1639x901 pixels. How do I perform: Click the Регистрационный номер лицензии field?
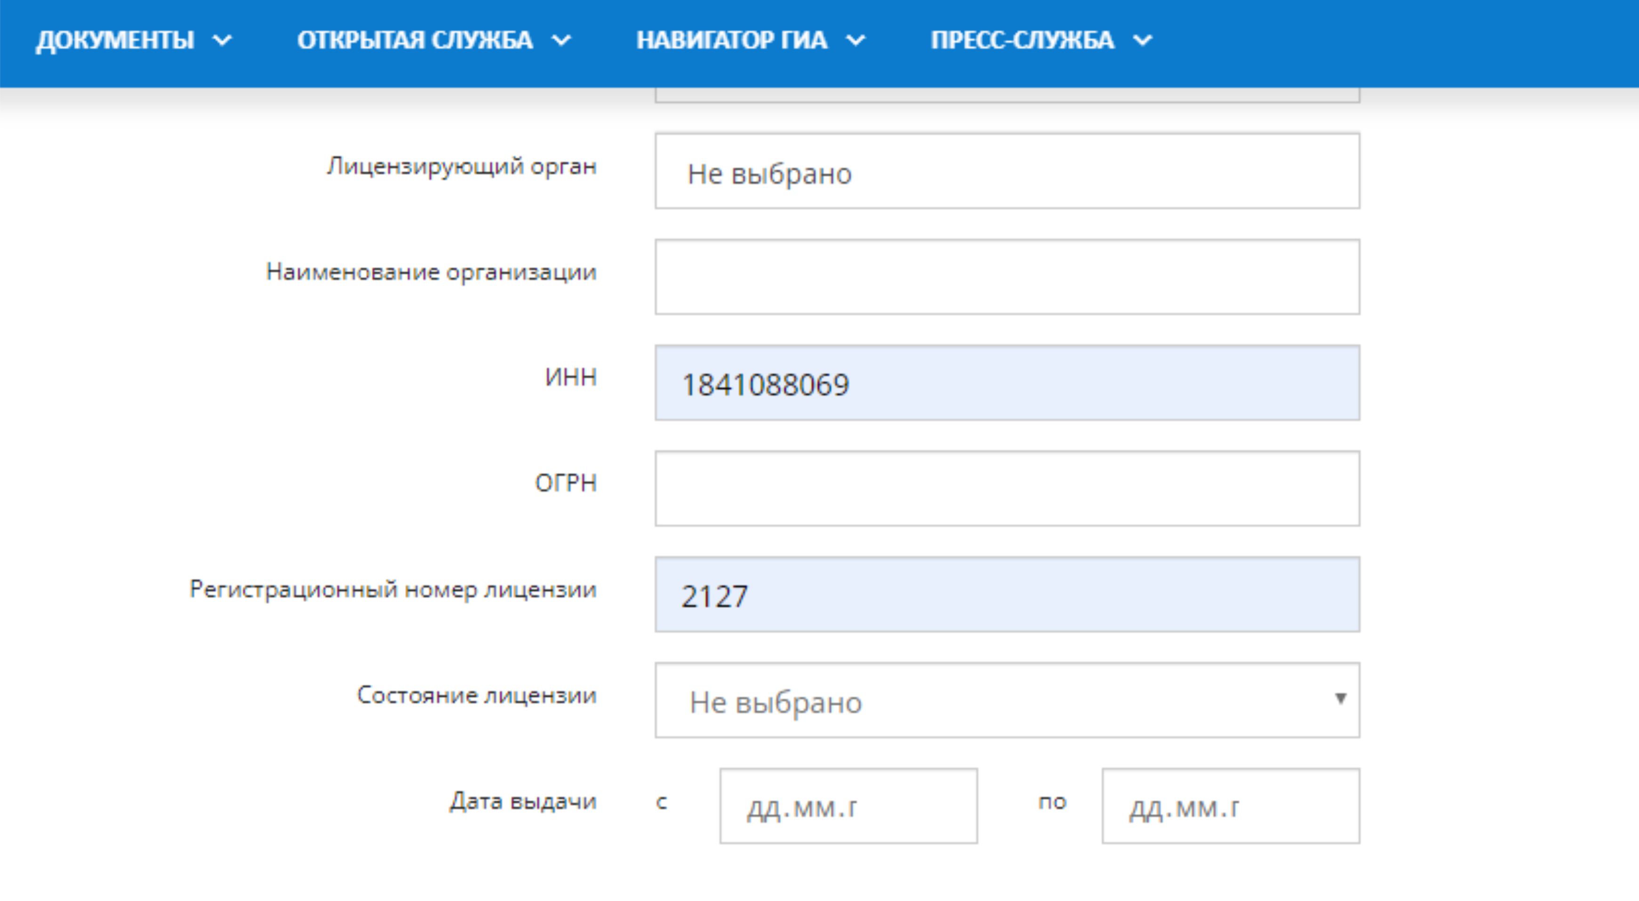[x=1007, y=594]
